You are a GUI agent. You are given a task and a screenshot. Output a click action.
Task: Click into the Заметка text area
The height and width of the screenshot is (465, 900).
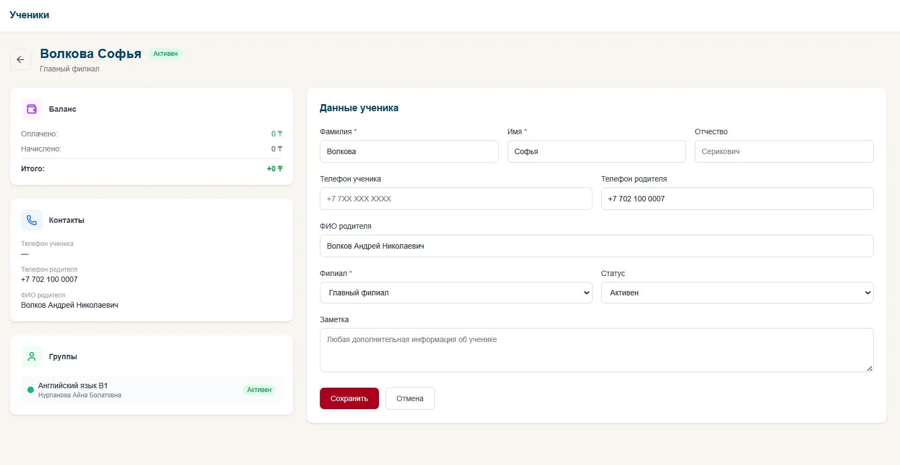tap(596, 350)
